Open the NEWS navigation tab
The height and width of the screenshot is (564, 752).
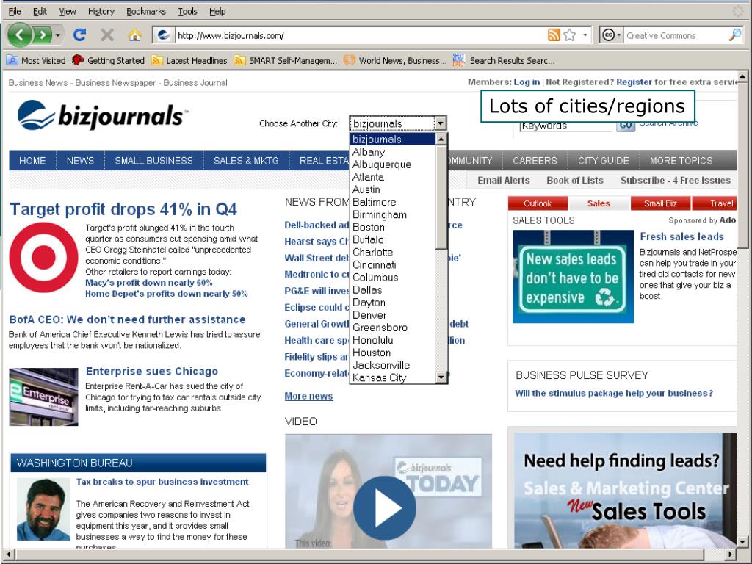[x=80, y=161]
